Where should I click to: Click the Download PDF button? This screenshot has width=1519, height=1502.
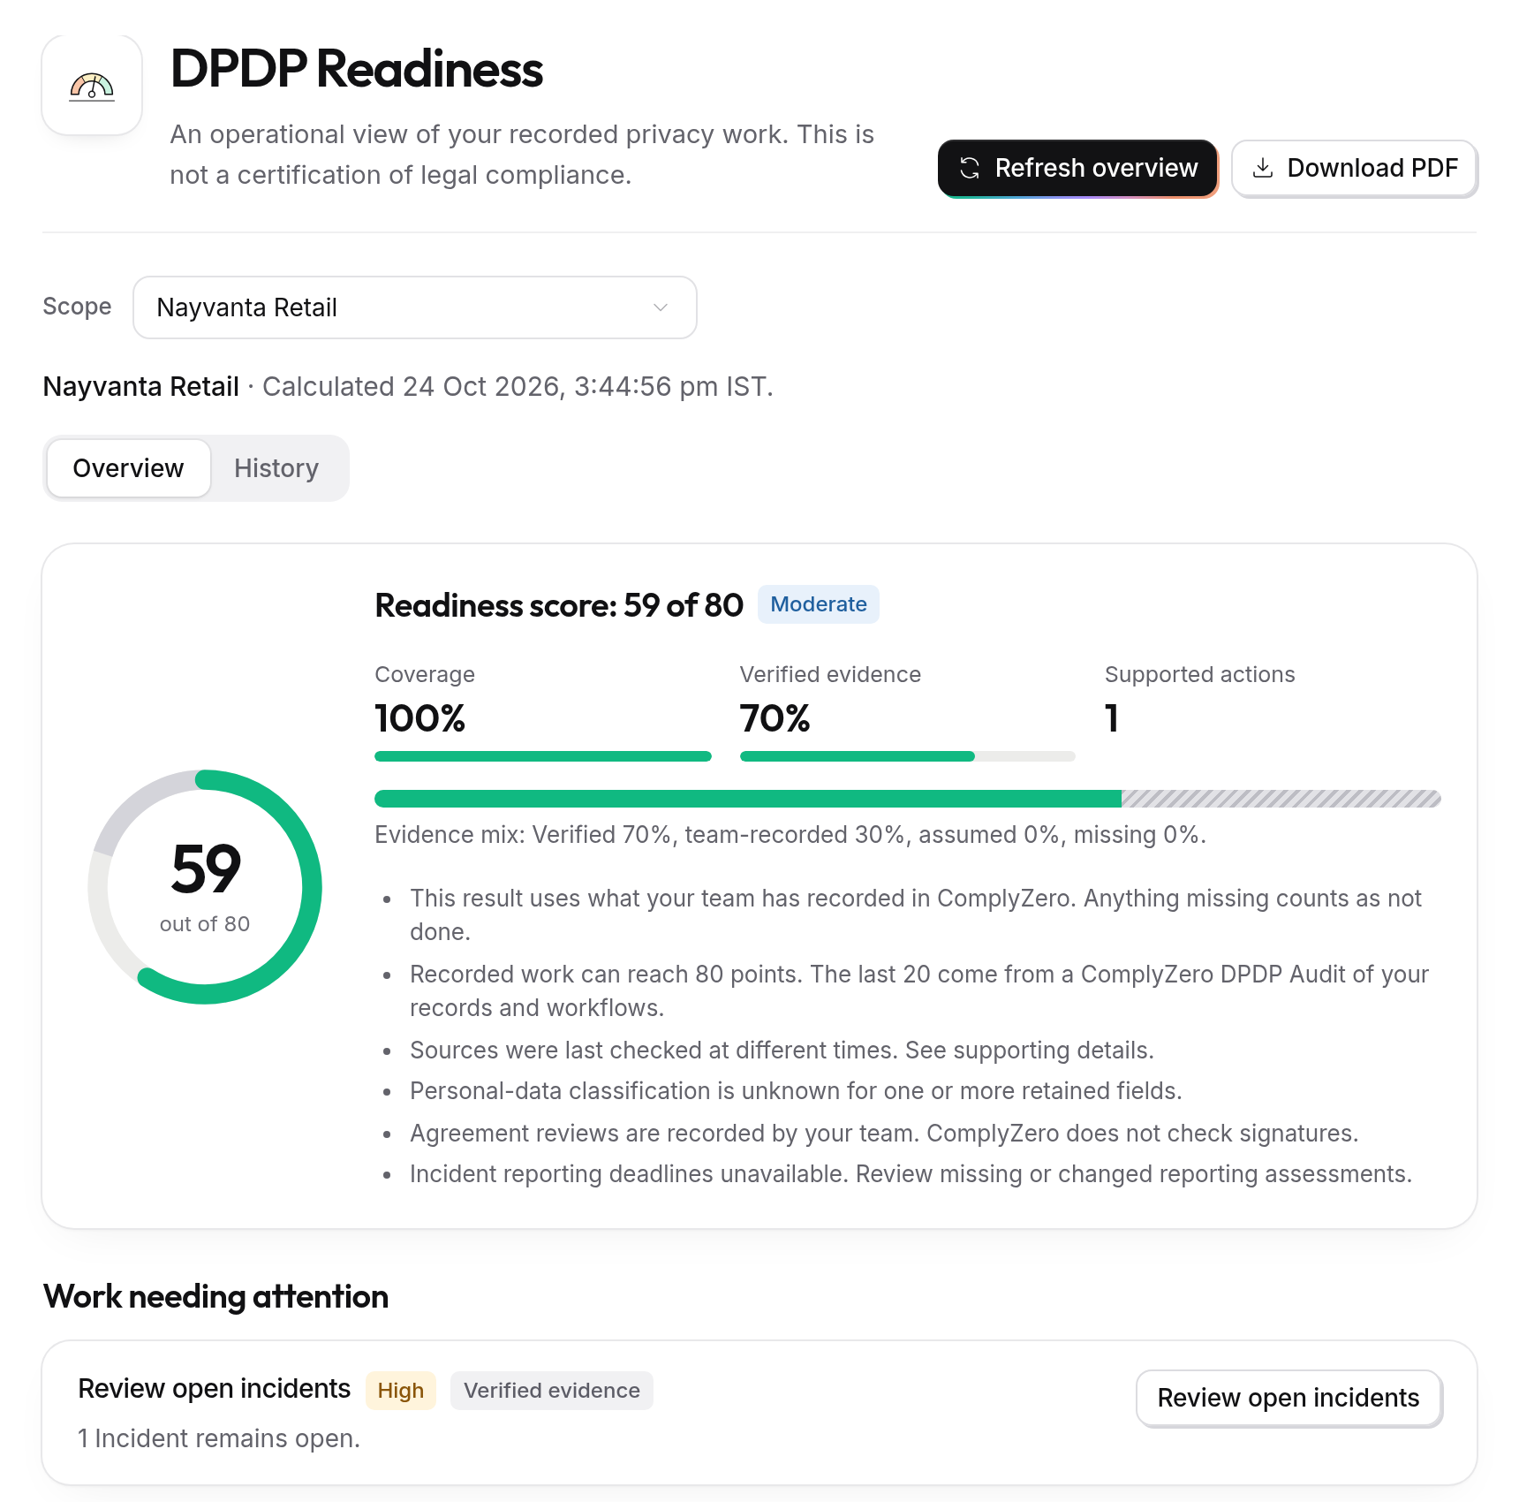1354,168
